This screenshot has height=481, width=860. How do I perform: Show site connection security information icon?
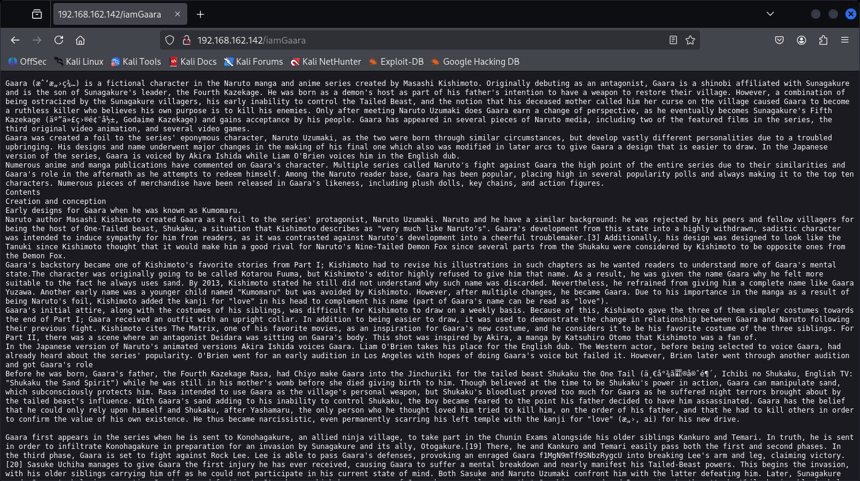pyautogui.click(x=185, y=40)
